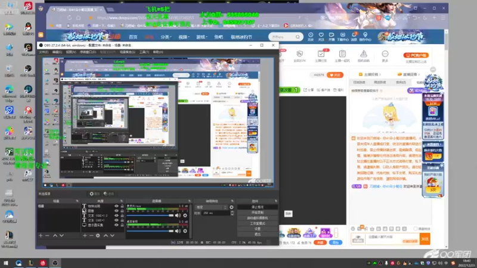Toggle visibility eye of the 显示器采集 source

[116, 225]
